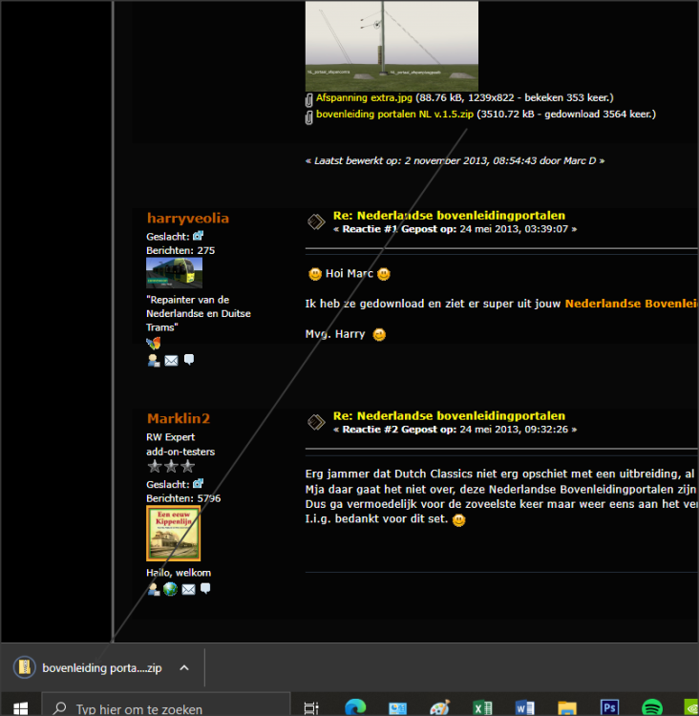Open Microsoft Edge in the taskbar
The width and height of the screenshot is (699, 716).
[x=354, y=707]
